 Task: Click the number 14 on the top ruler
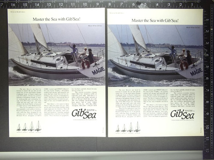coord(37,5)
